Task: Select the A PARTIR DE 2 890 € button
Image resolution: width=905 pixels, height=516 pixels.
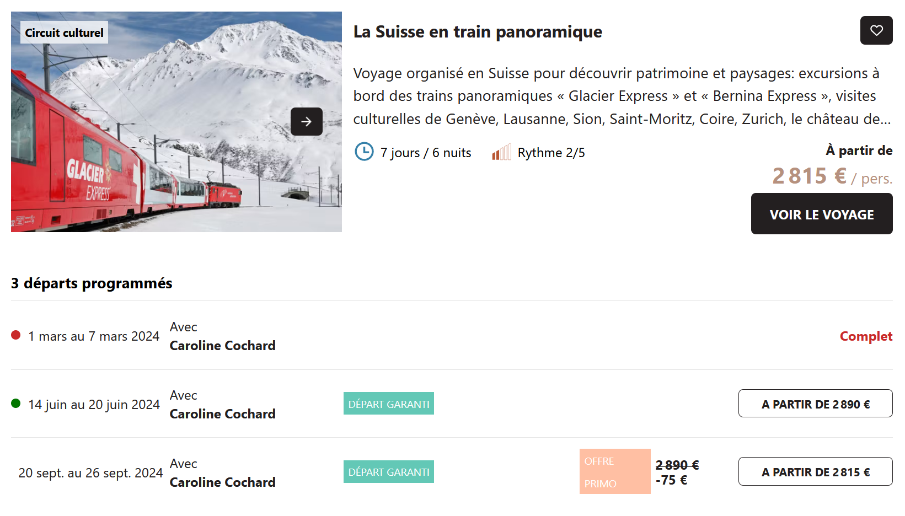Action: [815, 404]
